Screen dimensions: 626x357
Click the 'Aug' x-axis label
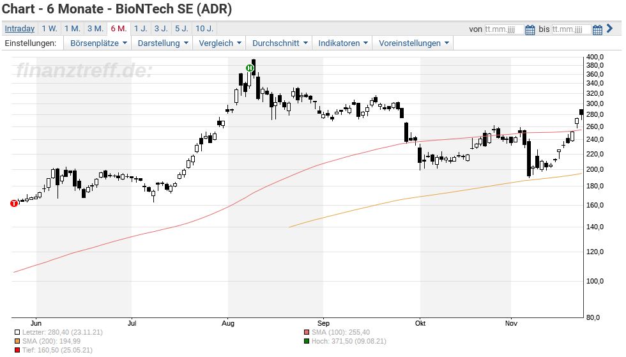(227, 323)
